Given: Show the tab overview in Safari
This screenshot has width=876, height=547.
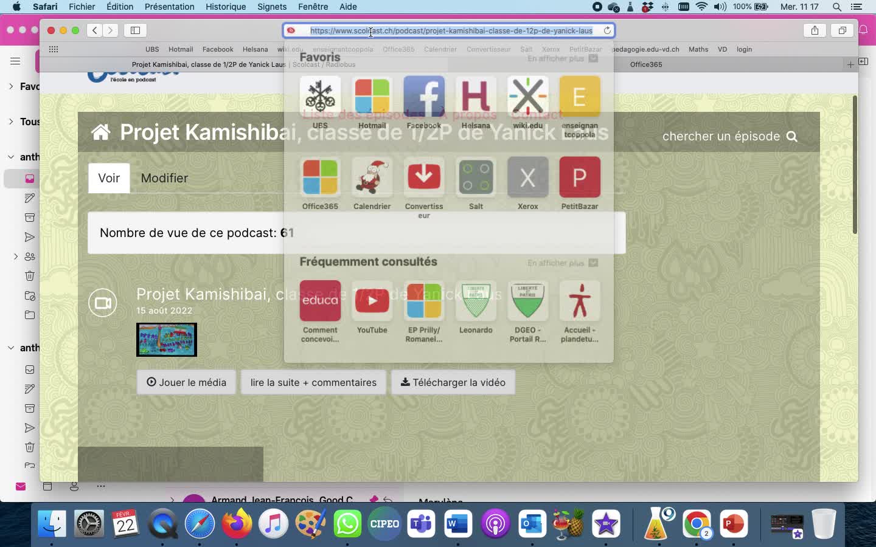Looking at the screenshot, I should click(842, 30).
